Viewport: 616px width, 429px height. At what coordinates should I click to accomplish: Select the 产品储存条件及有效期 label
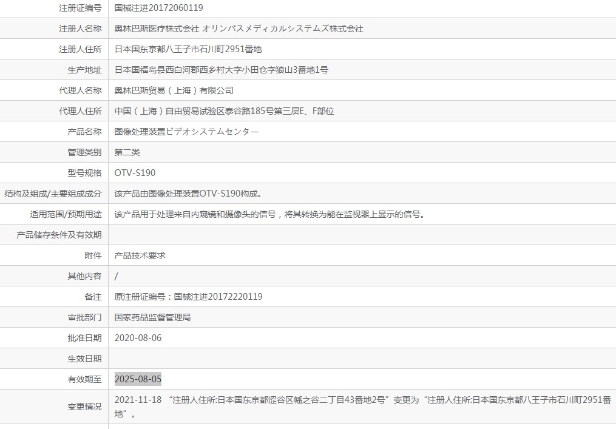pyautogui.click(x=59, y=235)
